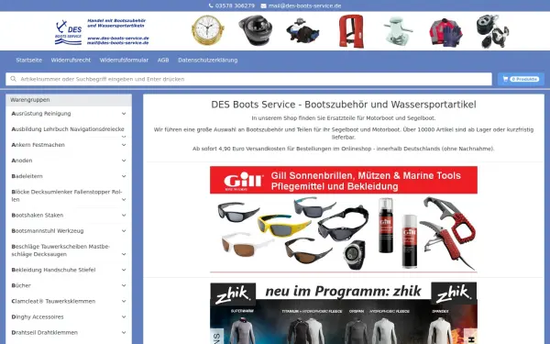Select Bekleidung Handschuhe Stiefel category
This screenshot has height=344, width=550.
[53, 270]
